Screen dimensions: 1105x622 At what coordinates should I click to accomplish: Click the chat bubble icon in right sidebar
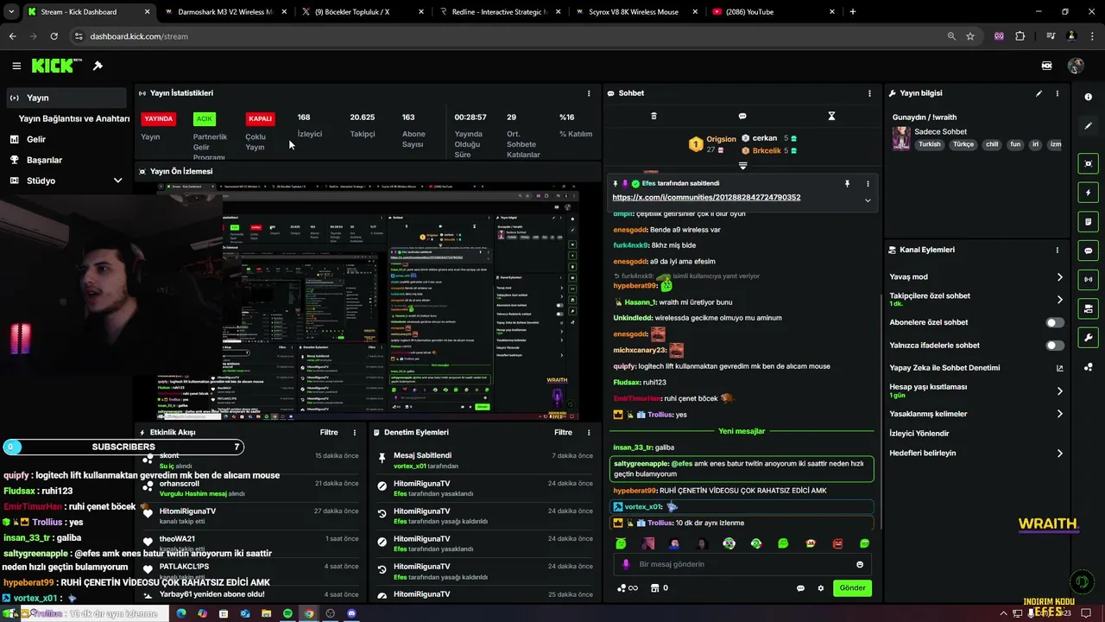[1089, 251]
